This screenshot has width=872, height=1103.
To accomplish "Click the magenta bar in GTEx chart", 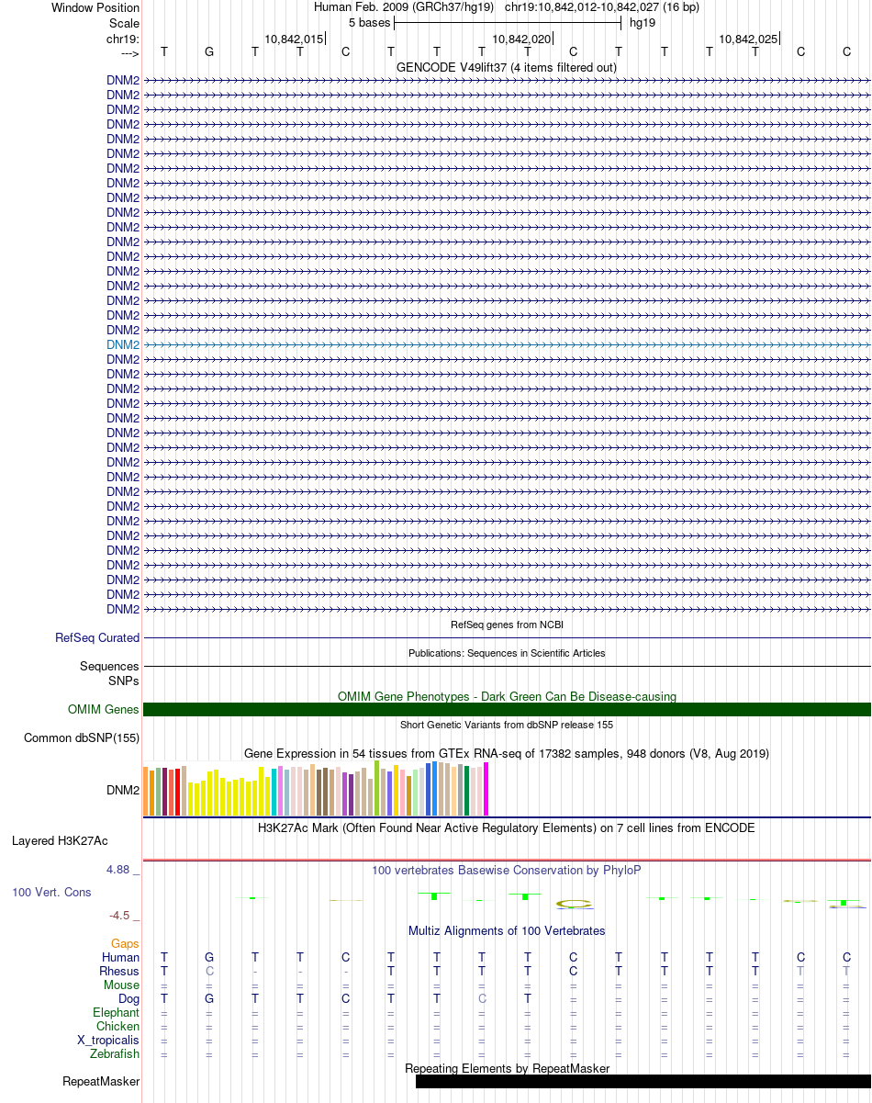I will pyautogui.click(x=486, y=789).
